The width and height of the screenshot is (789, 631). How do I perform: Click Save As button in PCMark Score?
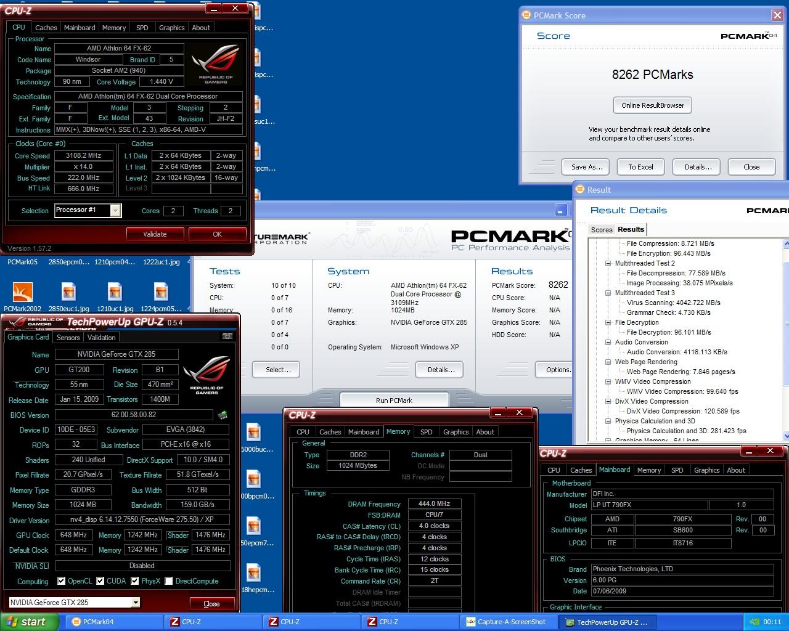pos(587,167)
